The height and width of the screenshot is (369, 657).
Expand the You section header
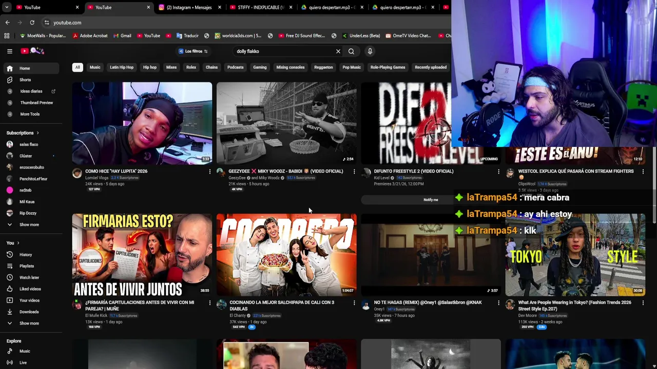(x=13, y=243)
